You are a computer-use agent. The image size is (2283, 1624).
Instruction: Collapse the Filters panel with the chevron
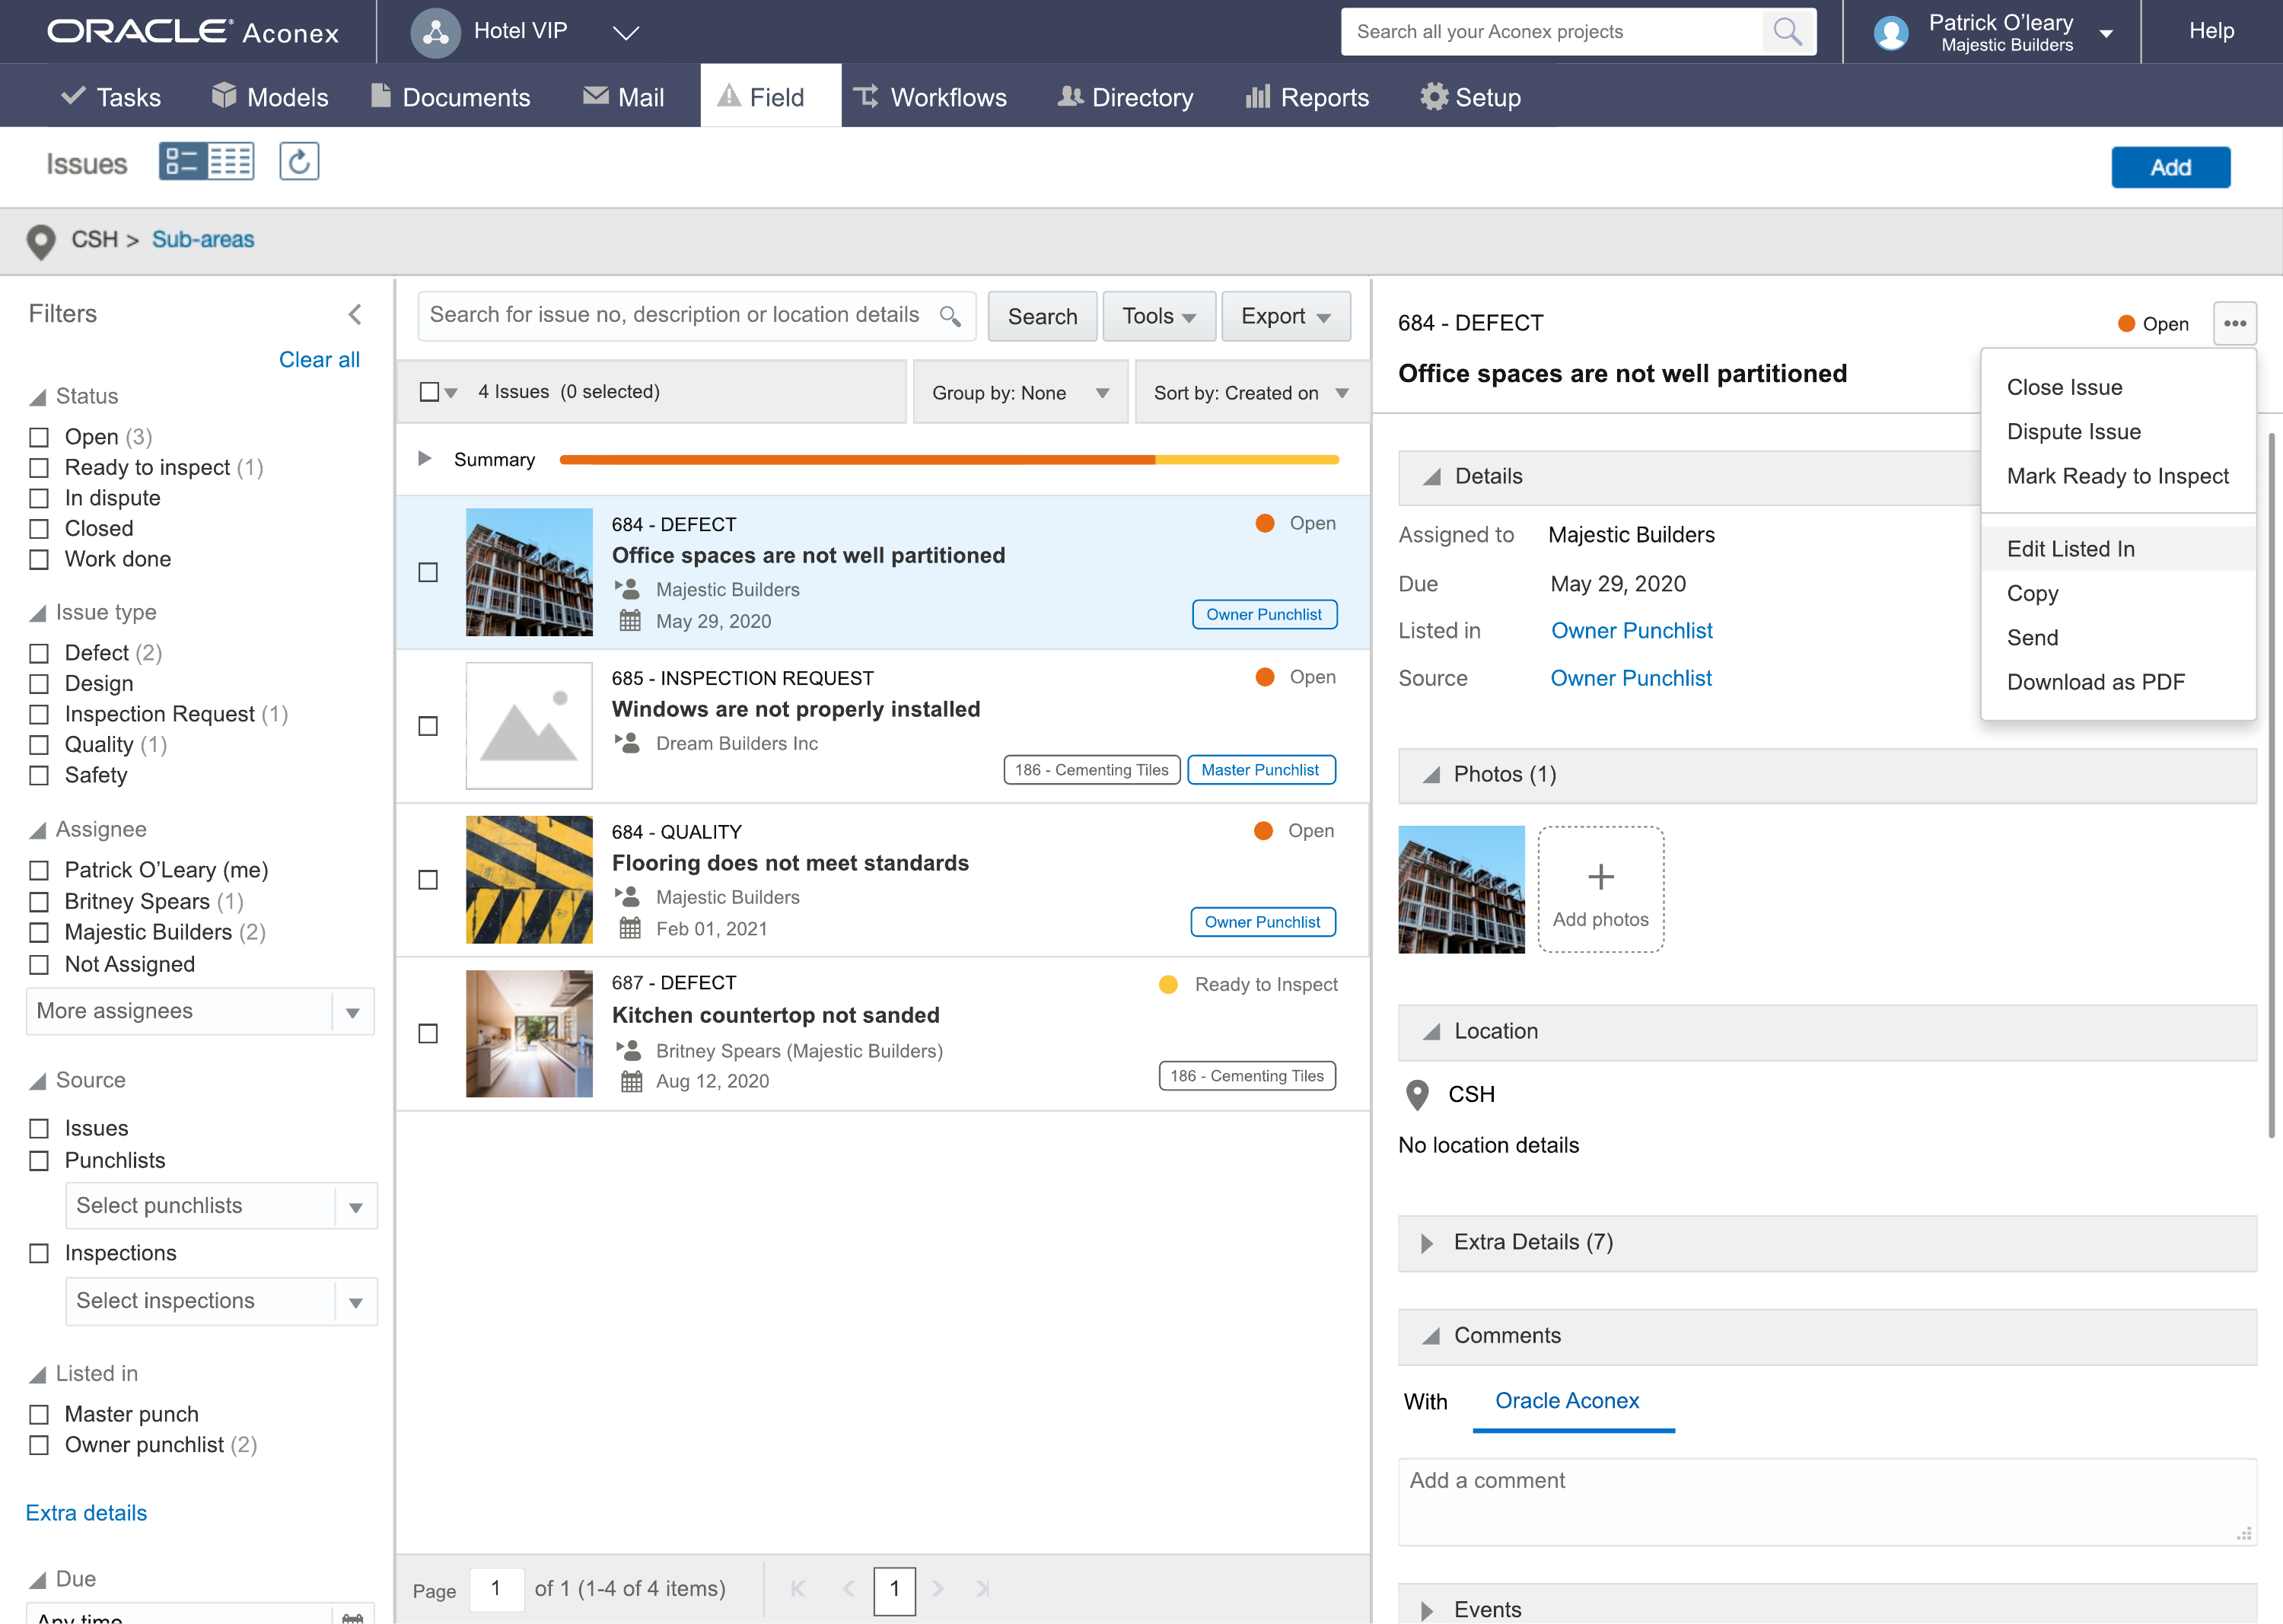pyautogui.click(x=355, y=315)
